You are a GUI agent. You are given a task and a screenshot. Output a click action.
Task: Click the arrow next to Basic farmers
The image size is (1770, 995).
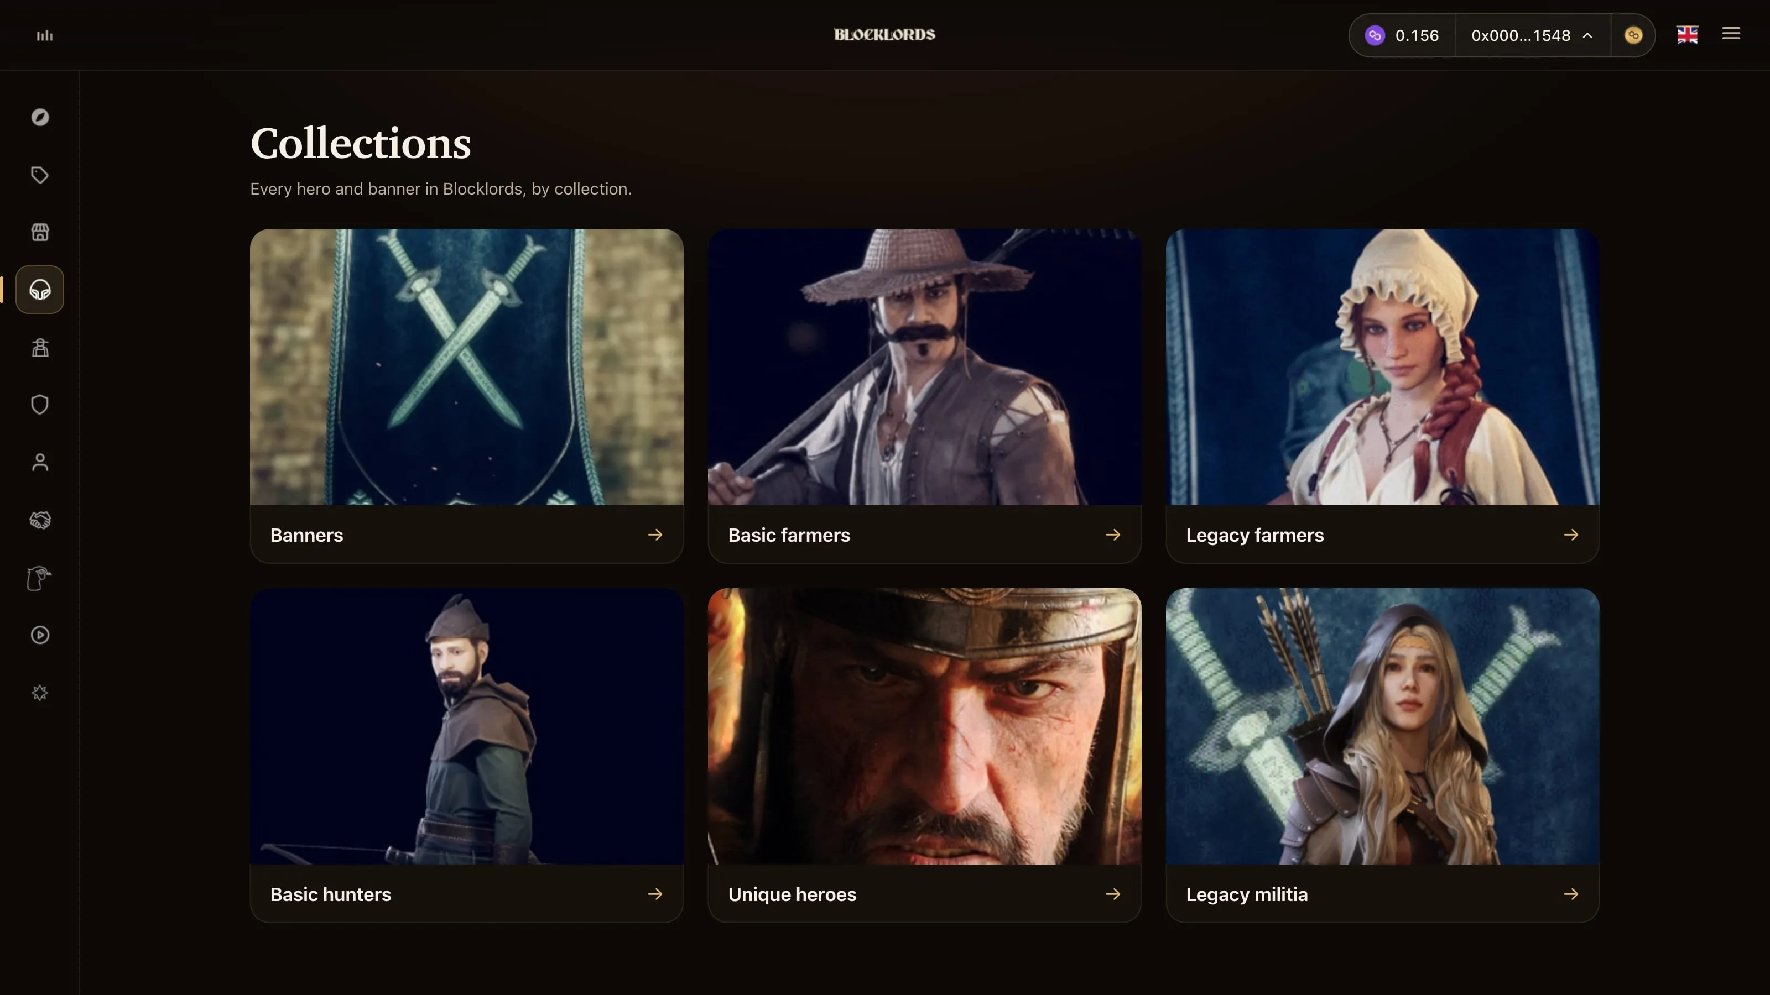[x=1113, y=535]
